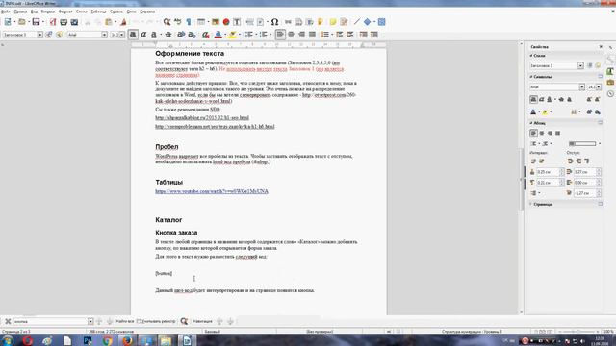Save document with the floppy disk icon
616x346 pixels.
click(x=36, y=22)
